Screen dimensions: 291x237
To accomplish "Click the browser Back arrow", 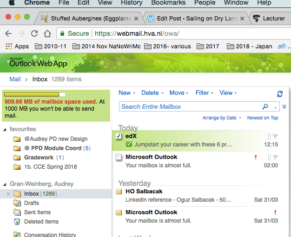I will point(8,33).
